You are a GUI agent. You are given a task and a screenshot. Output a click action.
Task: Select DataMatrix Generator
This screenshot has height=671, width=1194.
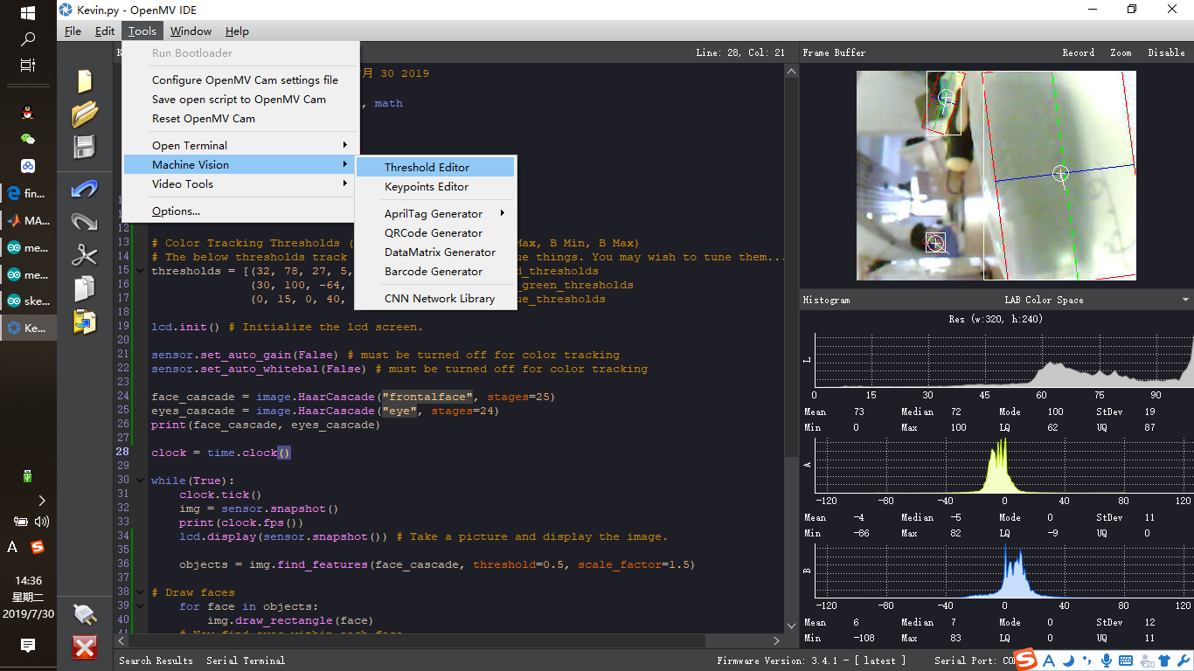[435, 252]
